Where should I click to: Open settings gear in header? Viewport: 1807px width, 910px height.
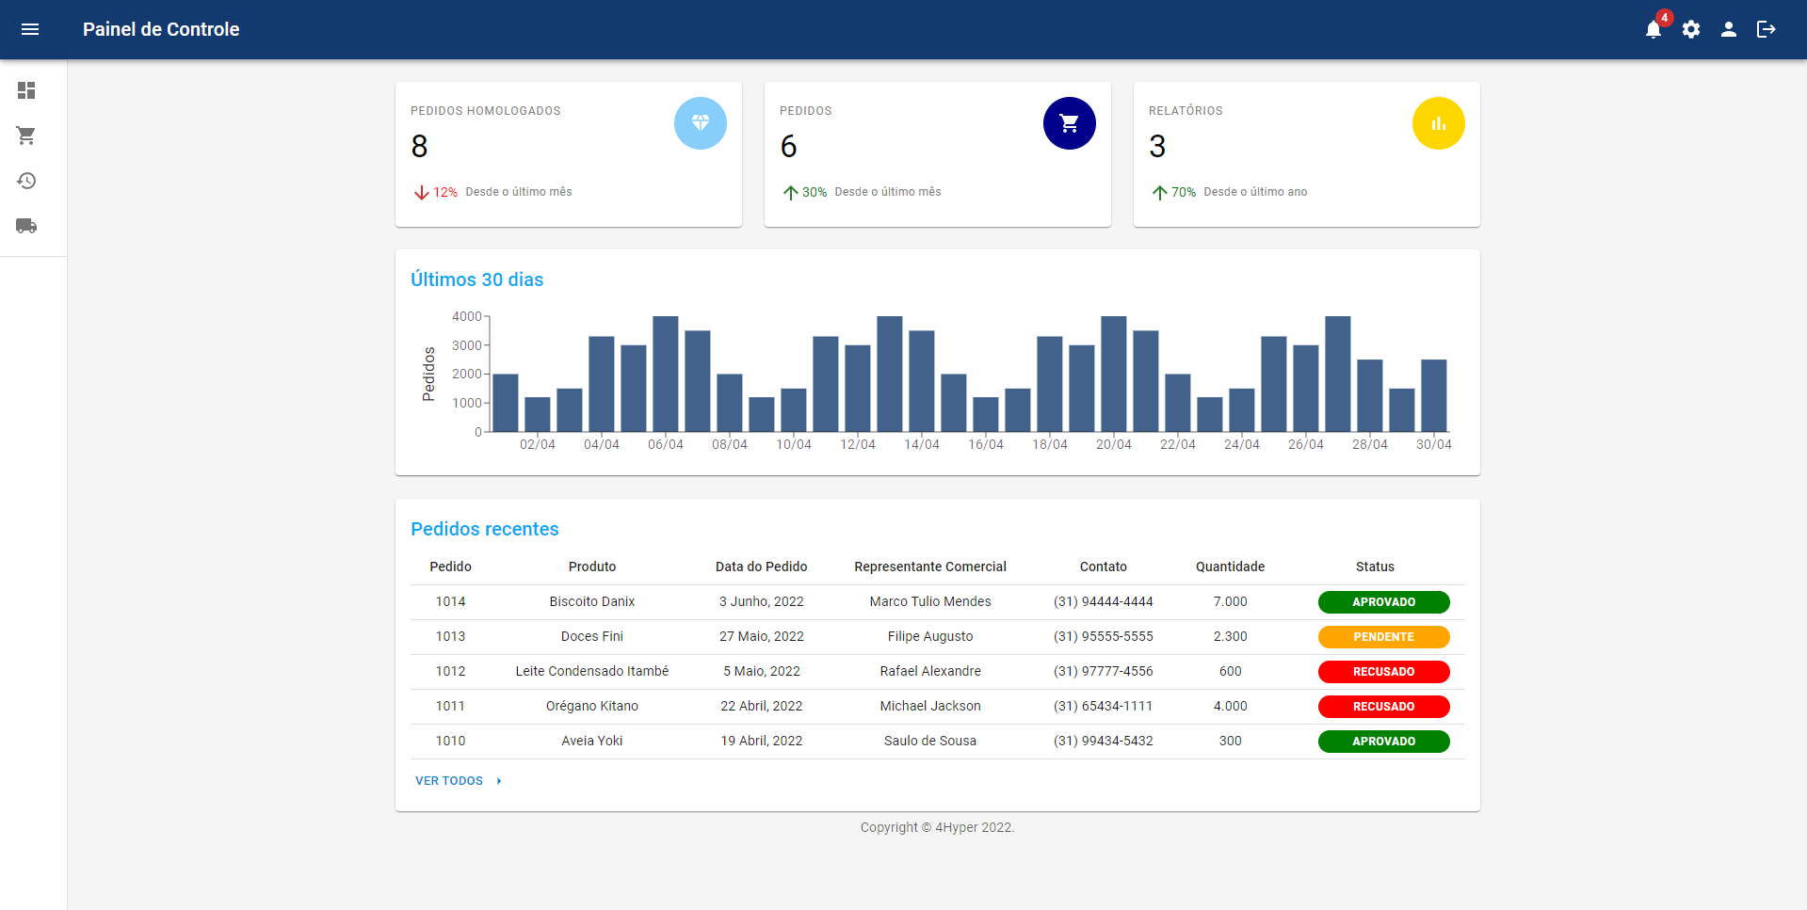[x=1691, y=30]
